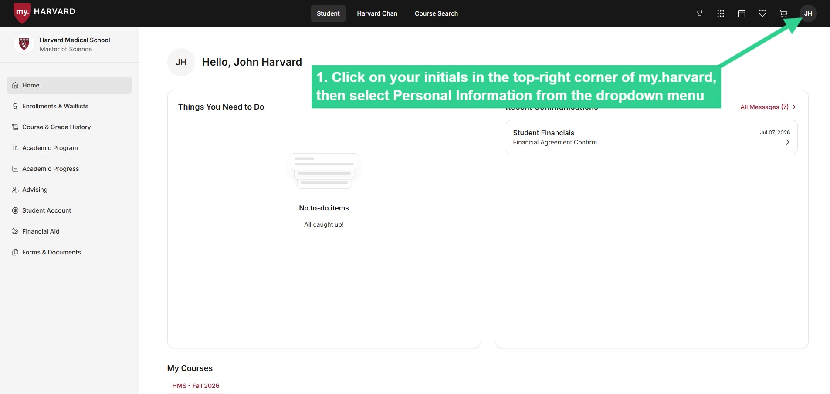Click the 'No to-do items' text
This screenshot has width=830, height=394.
(x=324, y=208)
